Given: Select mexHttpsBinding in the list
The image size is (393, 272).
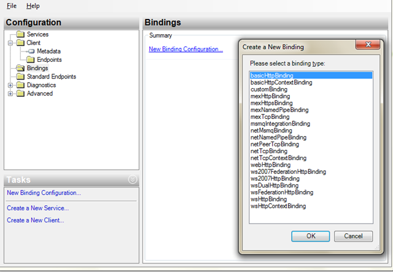Looking at the screenshot, I should coord(311,103).
